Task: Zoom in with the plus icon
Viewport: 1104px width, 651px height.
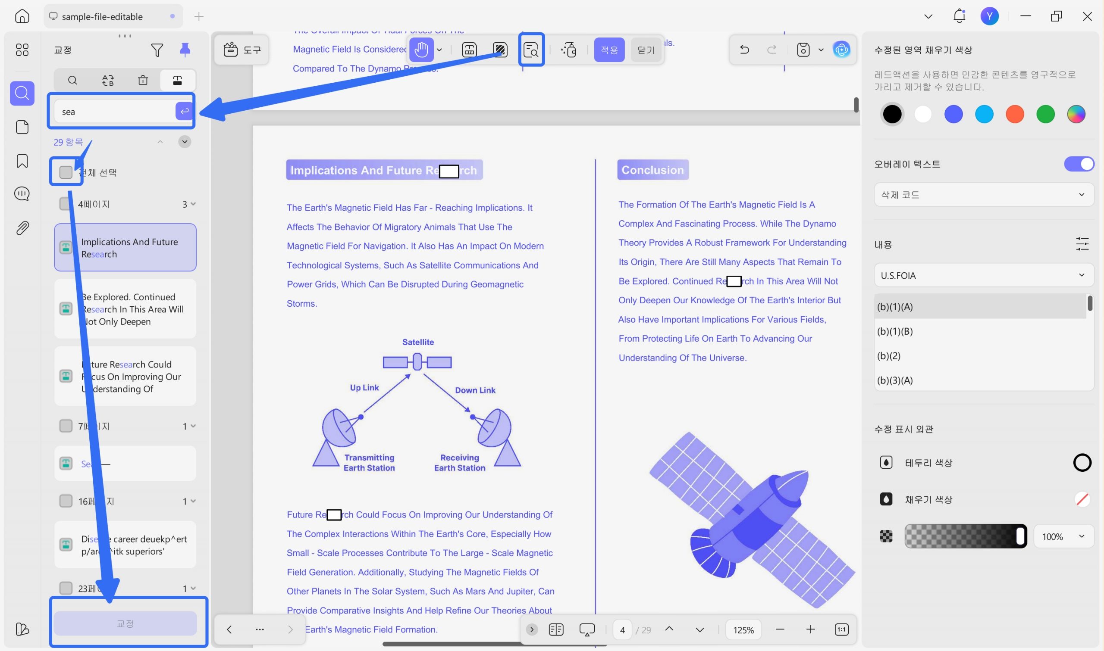Action: point(810,629)
